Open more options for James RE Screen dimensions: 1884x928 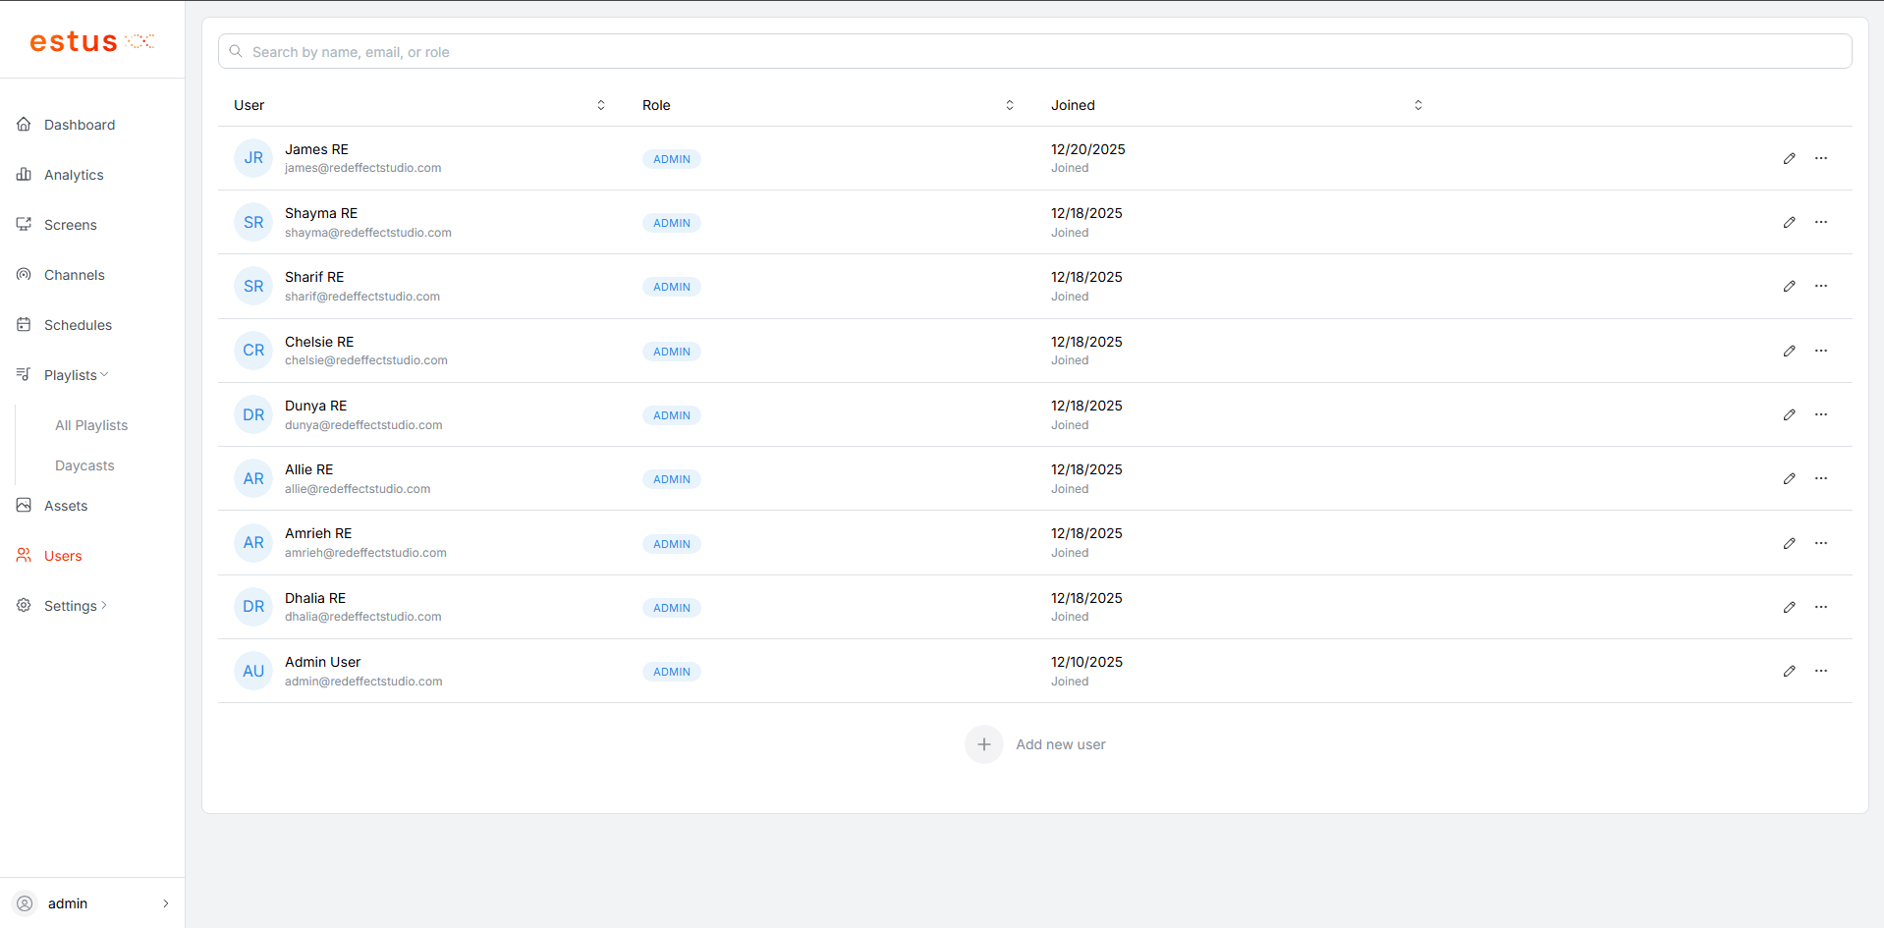(1821, 158)
